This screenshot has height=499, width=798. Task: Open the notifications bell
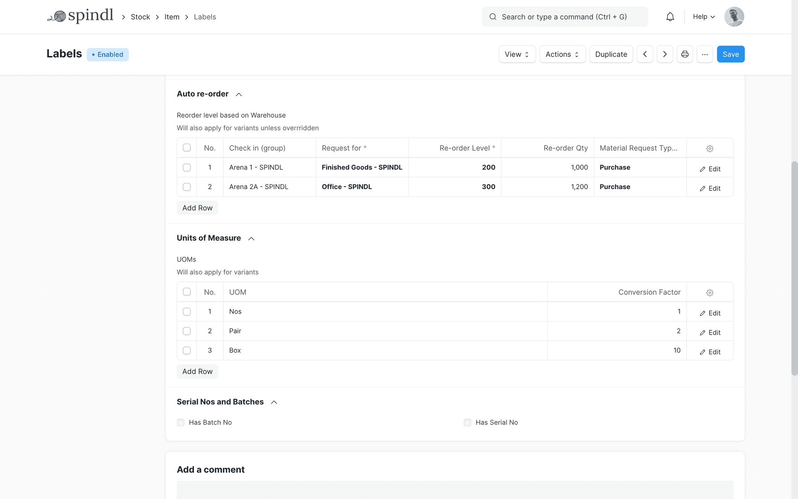coord(670,17)
